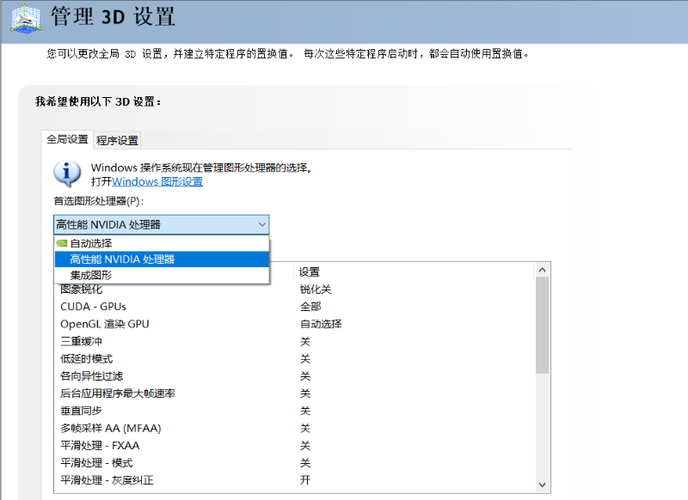Switch to the 全局设置 tab
688x500 pixels.
coord(68,139)
